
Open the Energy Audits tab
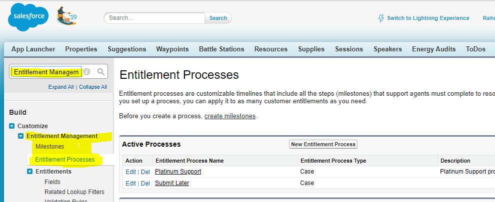point(433,49)
